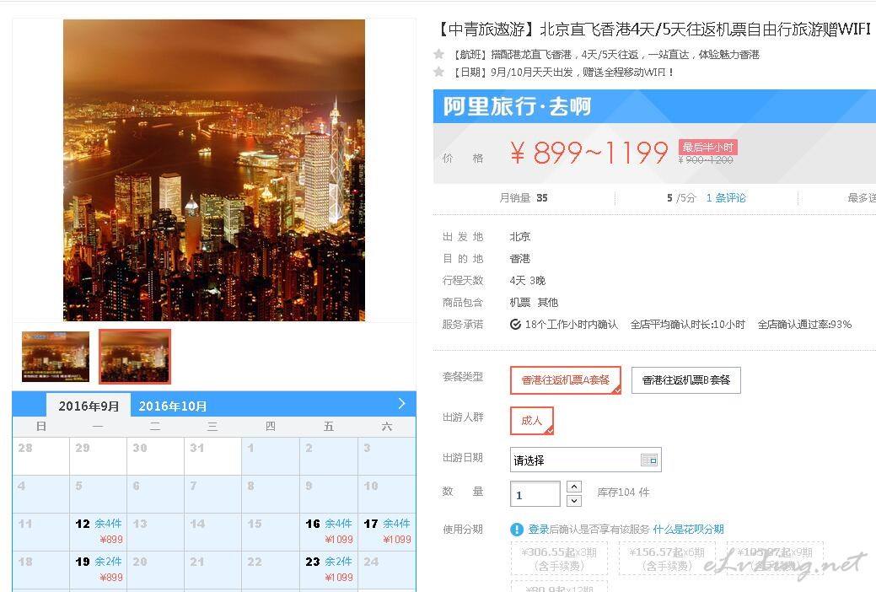The image size is (876, 592).
Task: Click the blue info icon near installment text
Action: pos(517,529)
